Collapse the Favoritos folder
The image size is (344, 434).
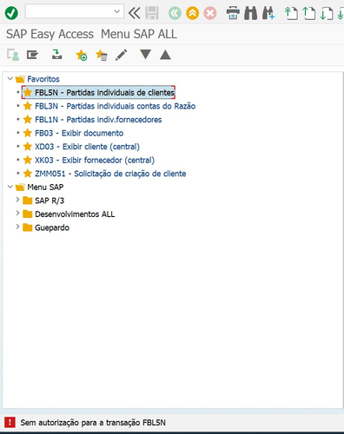click(10, 78)
